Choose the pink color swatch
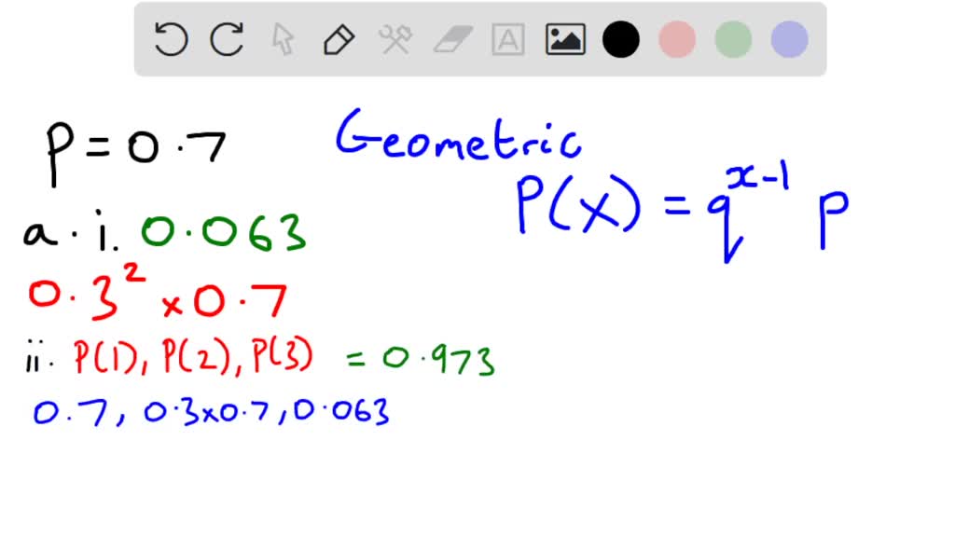This screenshot has height=537, width=955. point(677,39)
